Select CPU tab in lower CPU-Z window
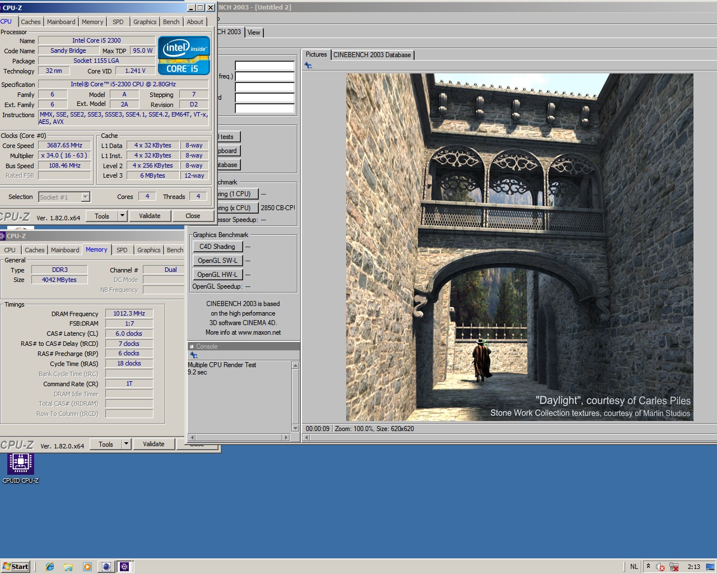 pos(10,250)
